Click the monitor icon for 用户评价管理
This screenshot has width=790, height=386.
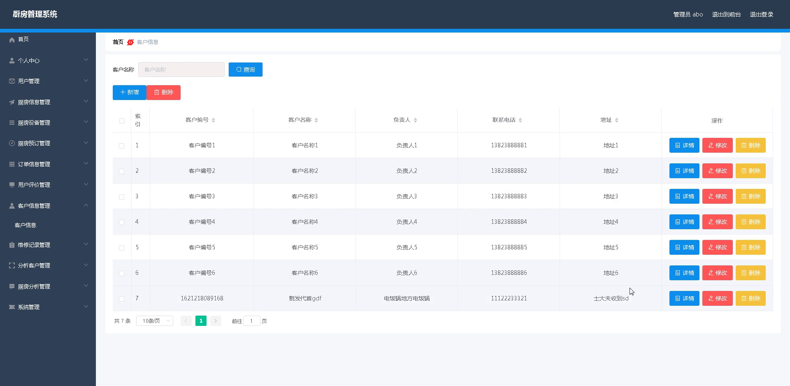tap(12, 185)
